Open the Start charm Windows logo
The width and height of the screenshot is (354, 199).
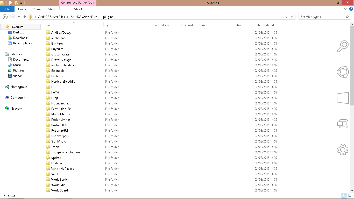click(343, 98)
